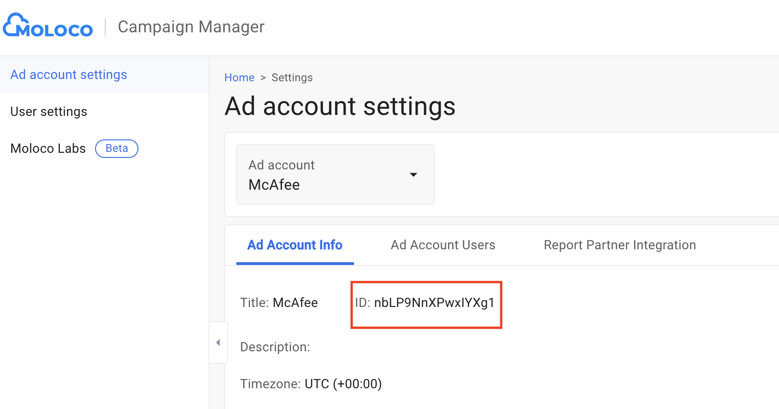Open the Ad account dropdown showing McAfee

coord(336,174)
